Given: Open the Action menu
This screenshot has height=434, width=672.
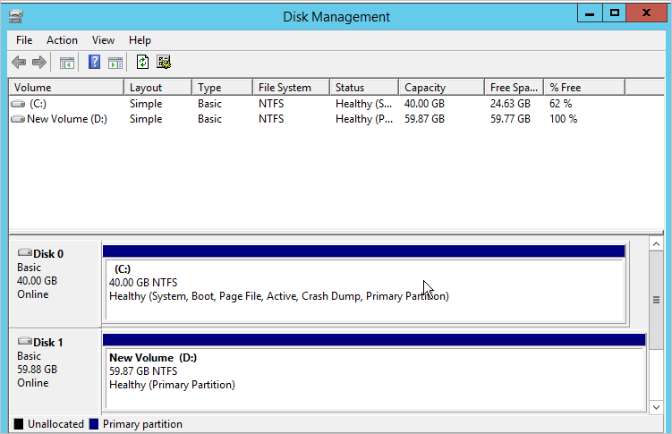Looking at the screenshot, I should [x=62, y=40].
